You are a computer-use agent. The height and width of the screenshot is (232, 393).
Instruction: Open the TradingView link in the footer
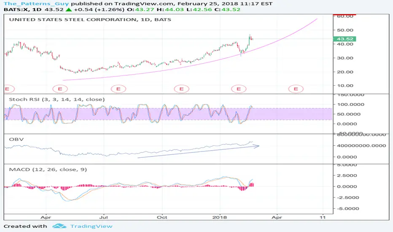91,226
